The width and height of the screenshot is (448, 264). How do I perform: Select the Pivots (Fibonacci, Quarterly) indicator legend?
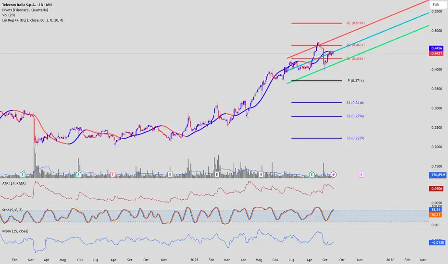point(25,10)
